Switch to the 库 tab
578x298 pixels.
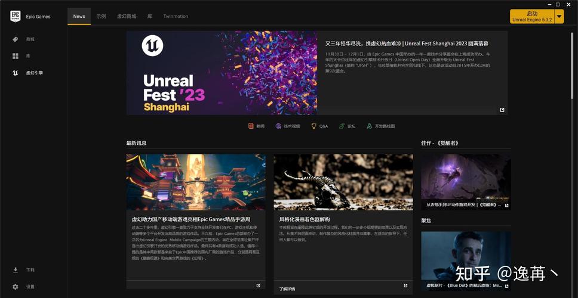pyautogui.click(x=150, y=16)
